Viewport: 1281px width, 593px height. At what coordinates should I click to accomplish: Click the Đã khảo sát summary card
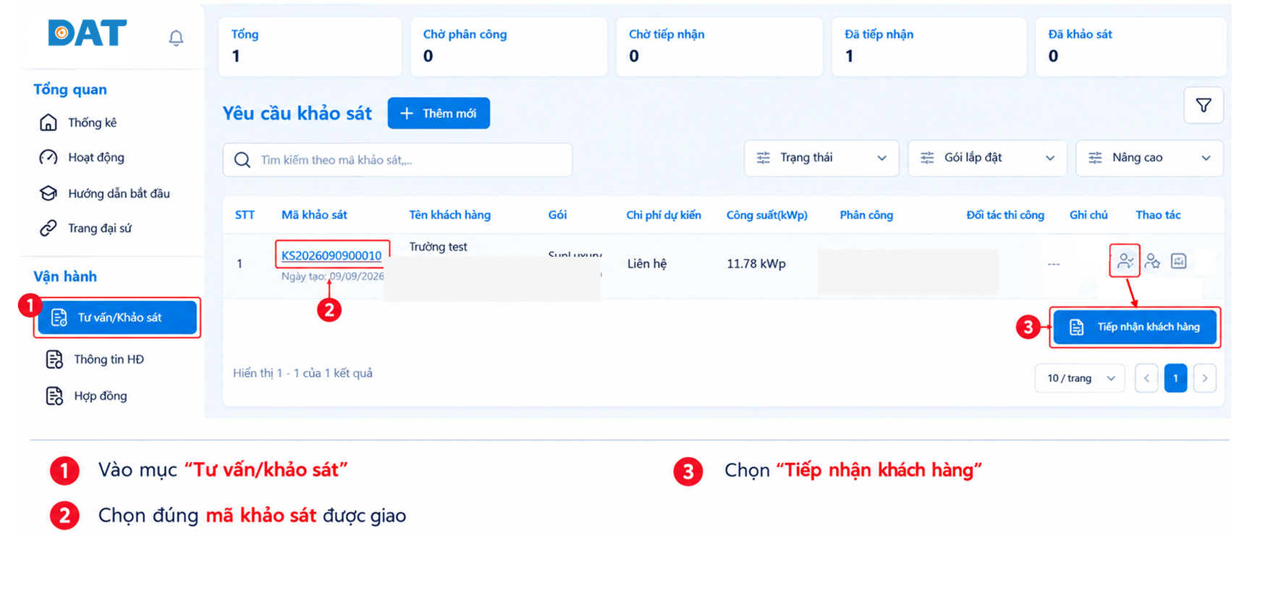tap(1131, 47)
